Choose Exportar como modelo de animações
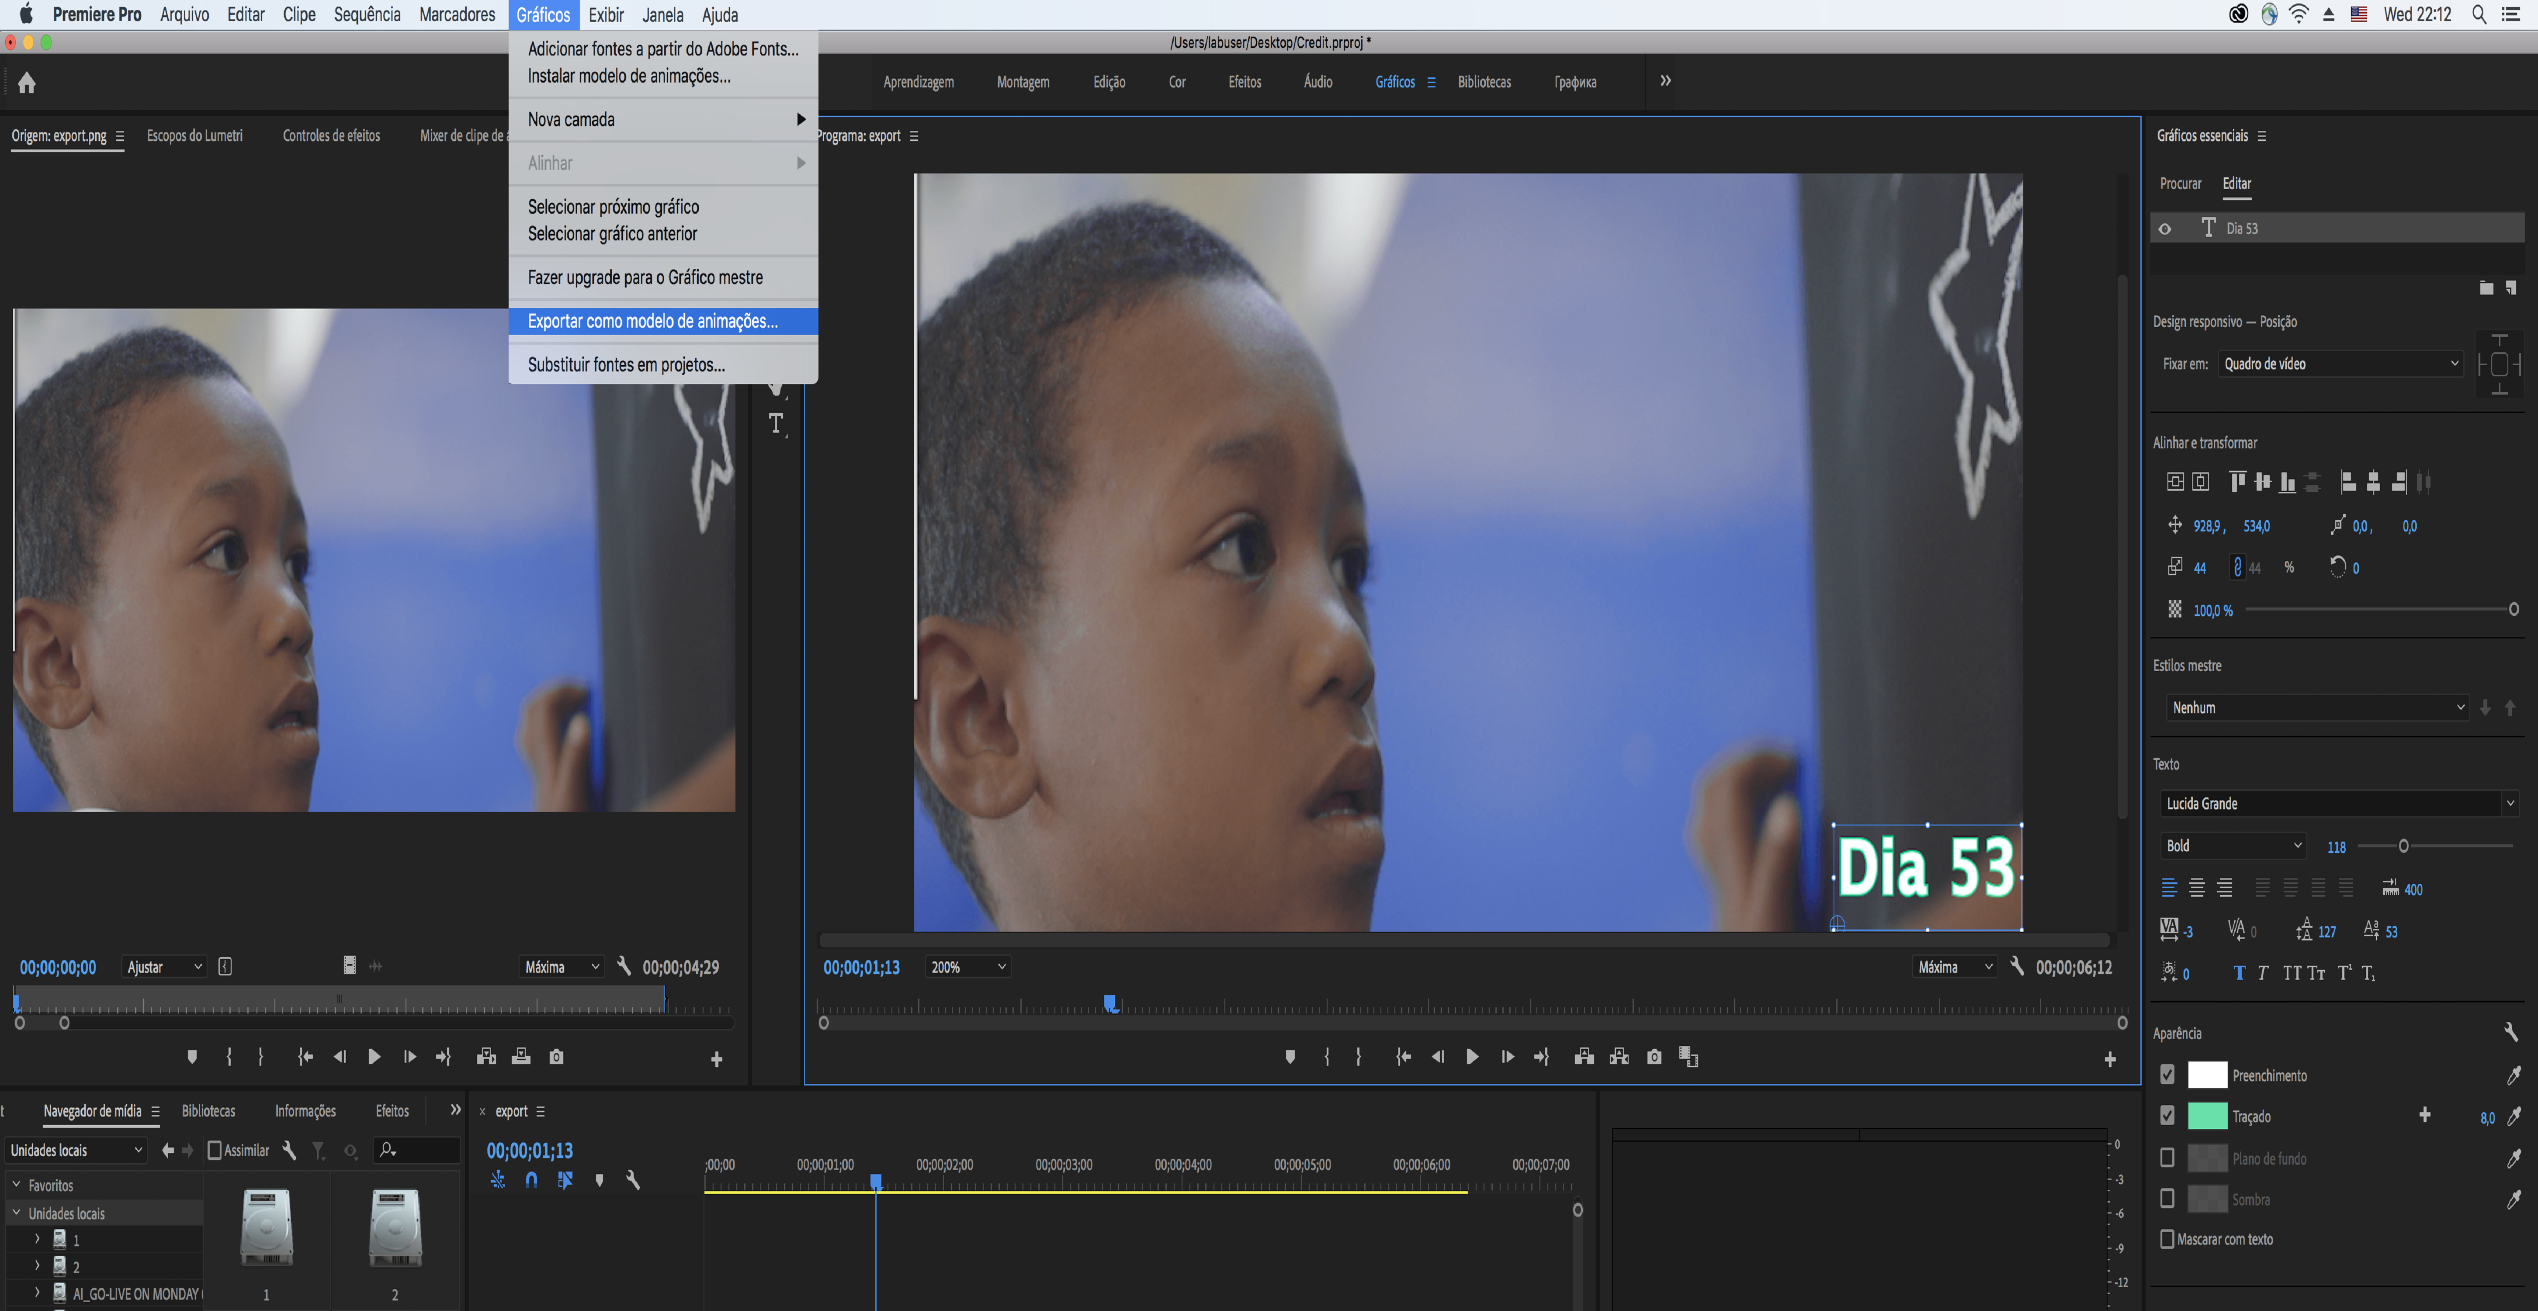Viewport: 2538px width, 1311px height. click(x=652, y=321)
